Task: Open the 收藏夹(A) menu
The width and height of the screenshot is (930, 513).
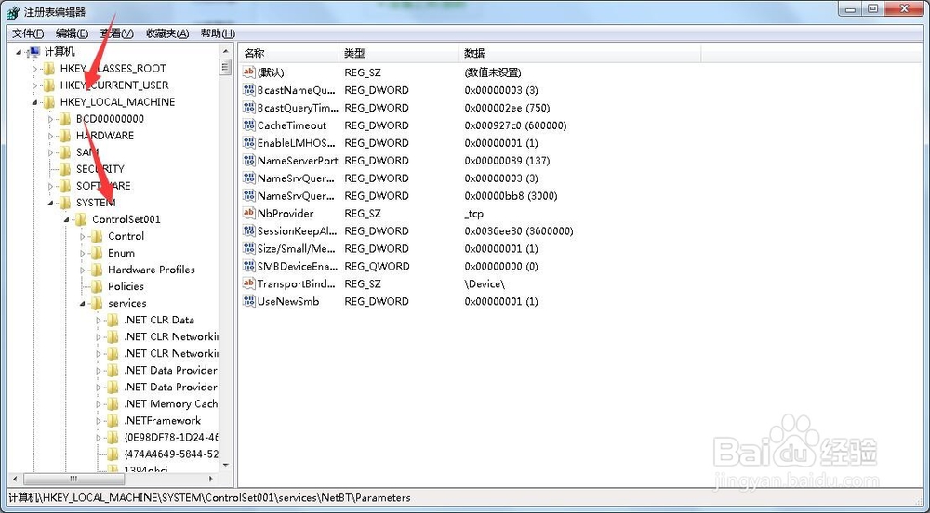Action: pyautogui.click(x=167, y=33)
